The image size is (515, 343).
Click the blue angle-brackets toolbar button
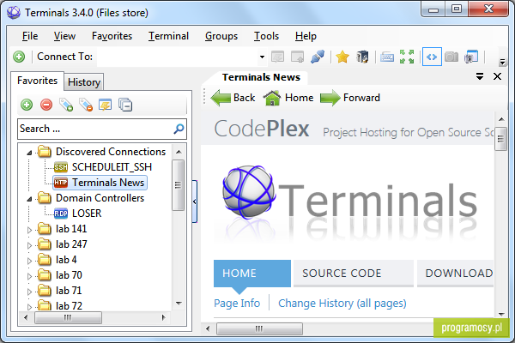coord(432,57)
